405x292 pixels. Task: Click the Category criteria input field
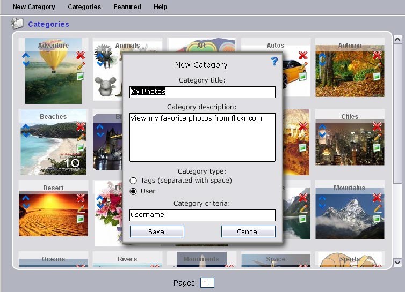tap(202, 215)
